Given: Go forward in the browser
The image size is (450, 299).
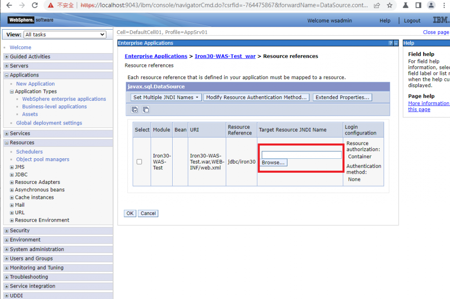Looking at the screenshot, I should pyautogui.click(x=22, y=5).
